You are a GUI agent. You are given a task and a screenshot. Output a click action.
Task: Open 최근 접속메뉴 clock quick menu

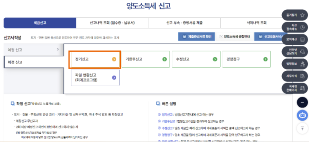[295, 27]
